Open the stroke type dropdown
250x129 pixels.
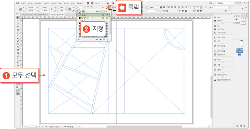click(157, 11)
